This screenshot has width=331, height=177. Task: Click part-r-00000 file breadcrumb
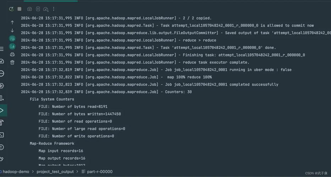pos(100,172)
